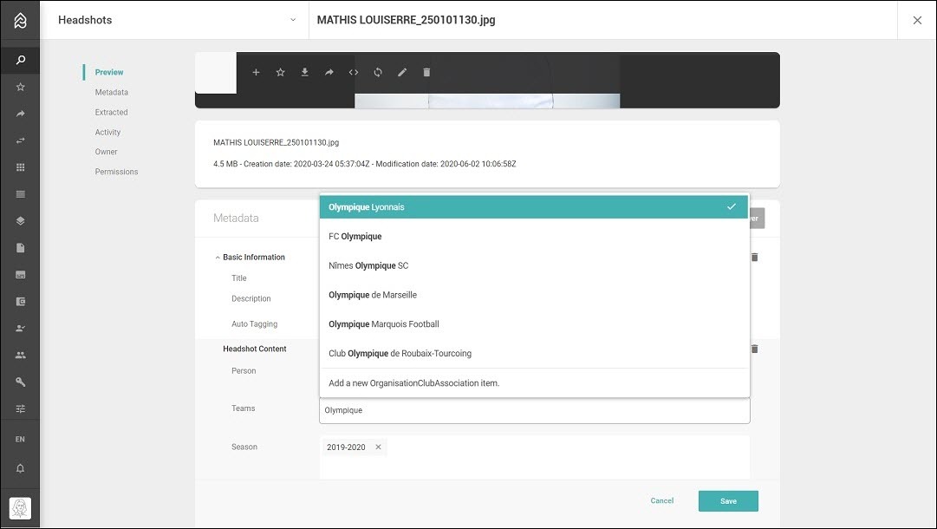Open the shares arrow in left sidebar
This screenshot has width=937, height=529.
coord(20,114)
